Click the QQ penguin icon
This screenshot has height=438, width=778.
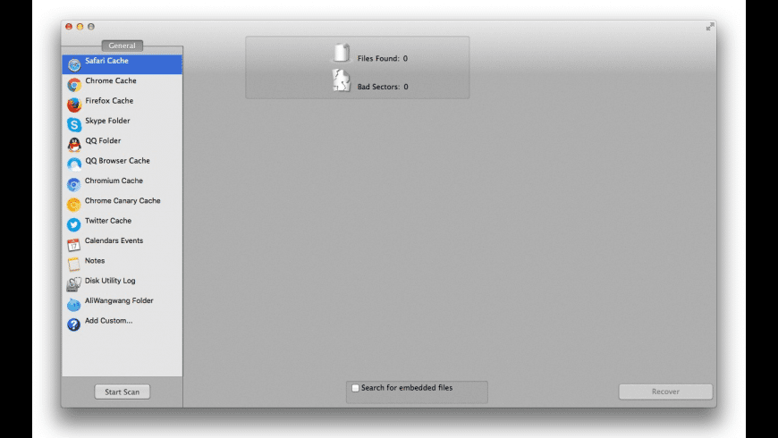74,144
